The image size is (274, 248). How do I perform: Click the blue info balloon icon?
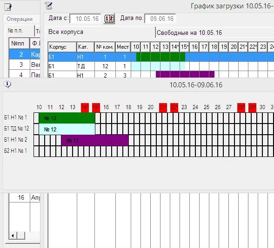pos(7,85)
